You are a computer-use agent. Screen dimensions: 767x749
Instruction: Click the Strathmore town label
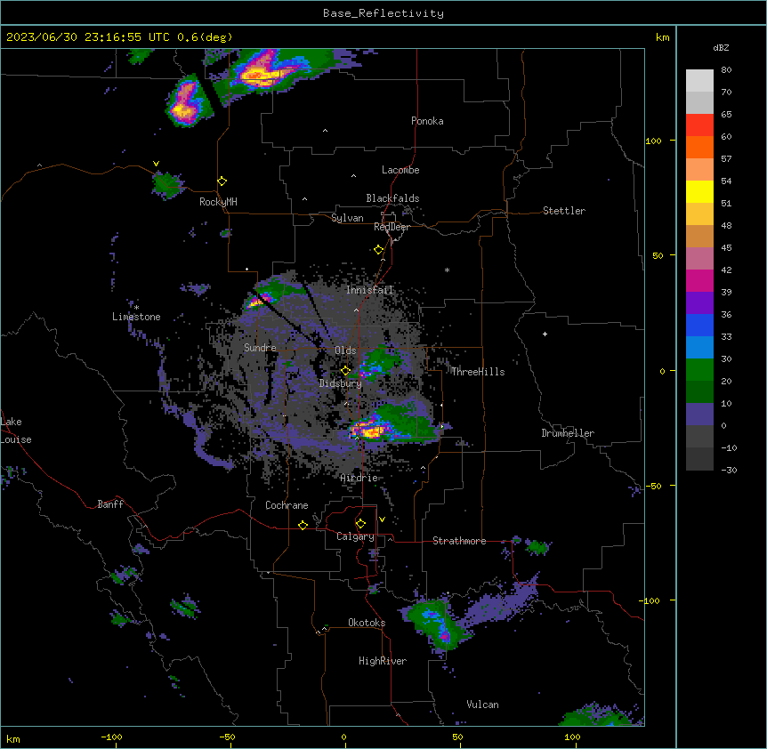coord(459,541)
